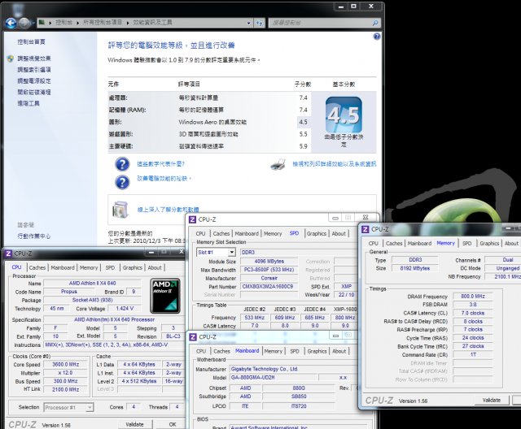This screenshot has width=521, height=429.
Task: Click Validate button in CPU window
Action: coord(134,424)
